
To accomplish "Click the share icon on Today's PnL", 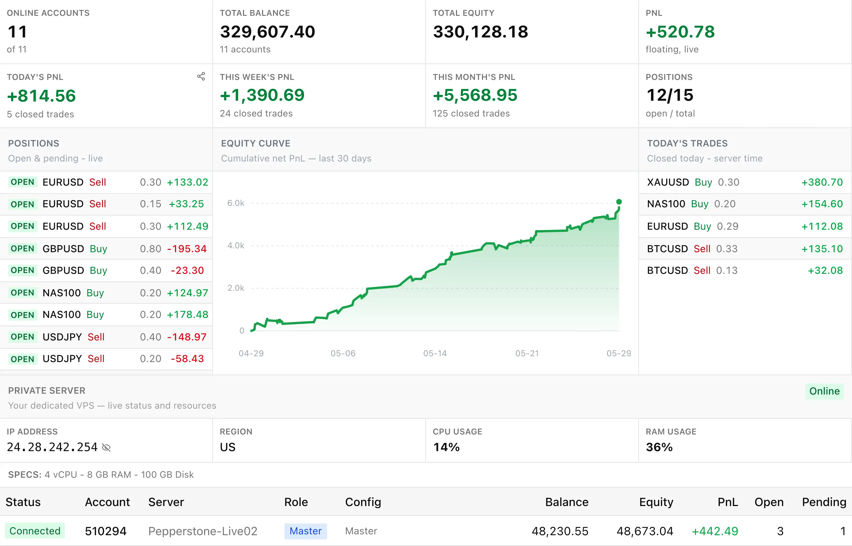I will tap(201, 76).
